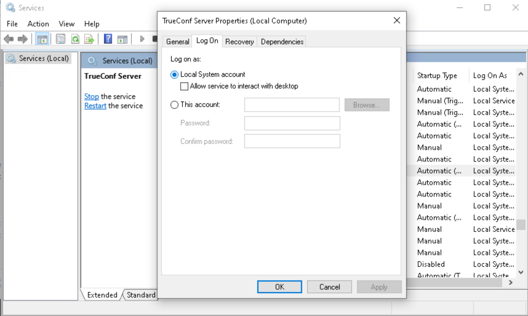Screen dimensions: 528x316
Task: Switch to the Extended view tab
Action: [x=102, y=295]
